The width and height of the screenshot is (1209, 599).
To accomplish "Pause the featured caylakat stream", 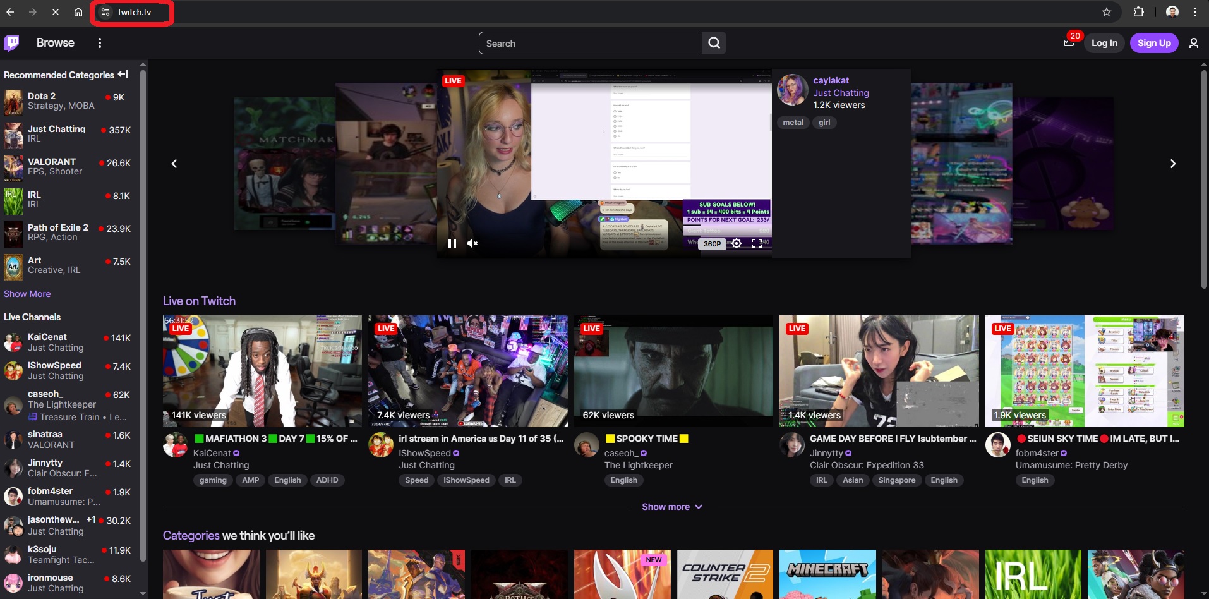I will pos(452,243).
